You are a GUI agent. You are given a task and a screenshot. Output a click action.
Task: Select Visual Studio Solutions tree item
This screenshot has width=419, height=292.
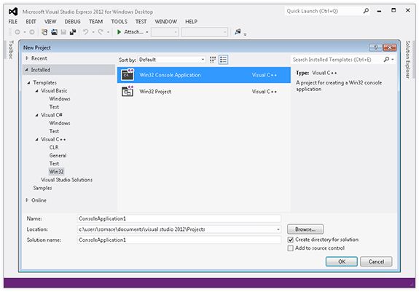[x=66, y=180]
